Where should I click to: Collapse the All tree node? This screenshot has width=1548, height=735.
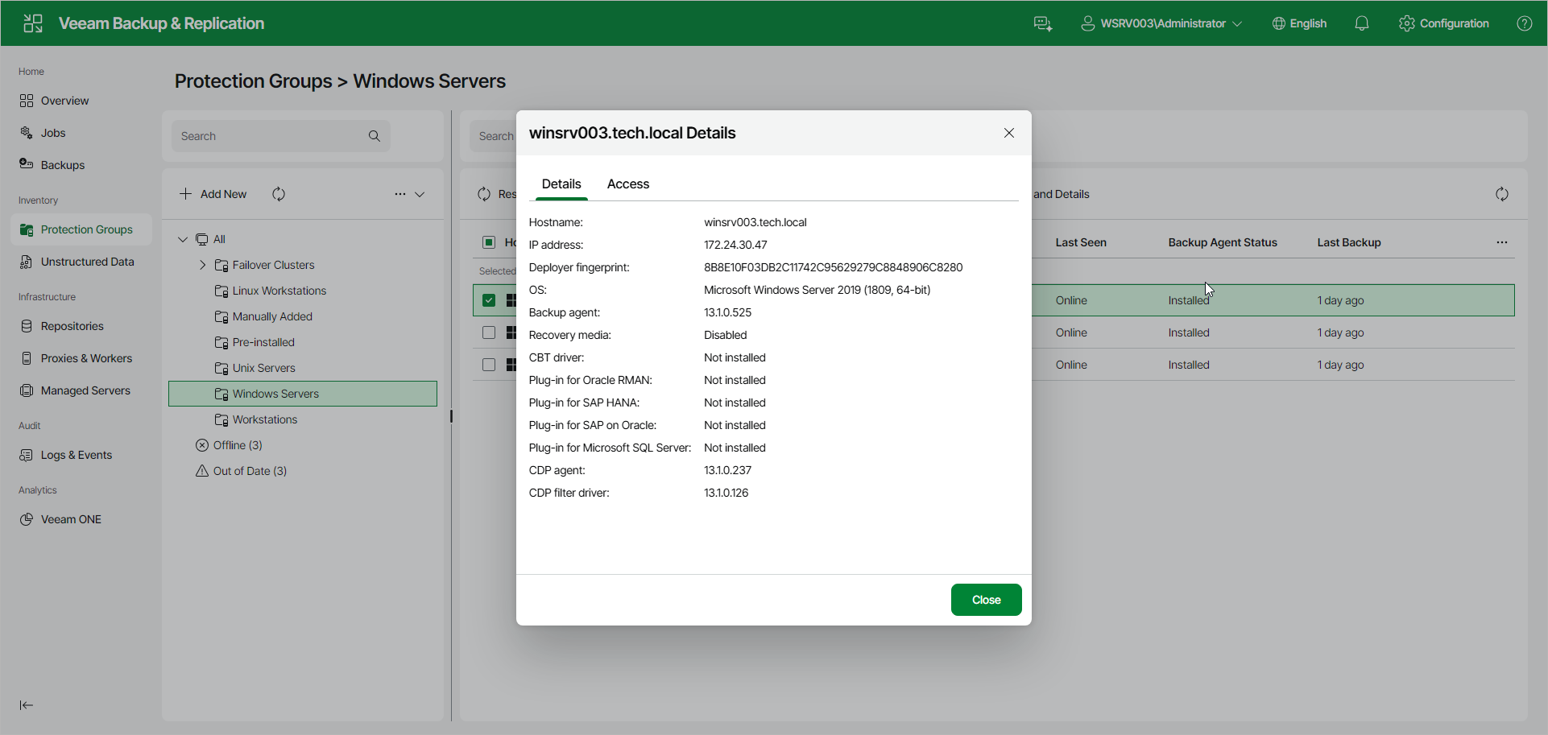[x=183, y=239]
